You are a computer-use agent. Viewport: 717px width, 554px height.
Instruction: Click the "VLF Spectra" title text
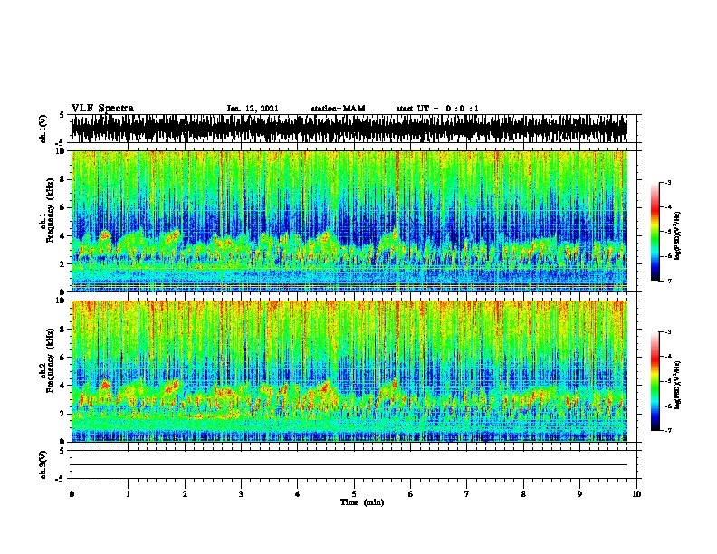pos(102,109)
